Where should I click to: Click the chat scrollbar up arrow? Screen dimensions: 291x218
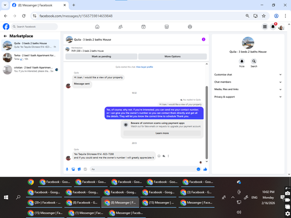[207, 64]
